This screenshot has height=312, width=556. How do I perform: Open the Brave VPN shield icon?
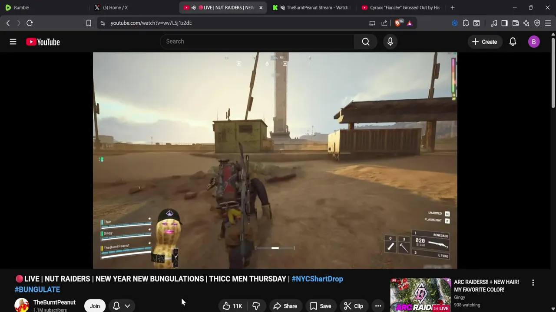tap(537, 23)
